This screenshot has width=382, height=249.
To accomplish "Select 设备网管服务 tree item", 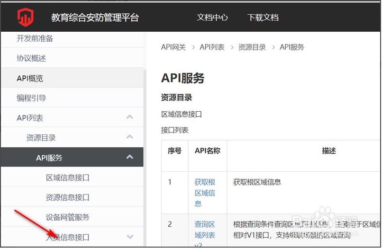I will (67, 217).
